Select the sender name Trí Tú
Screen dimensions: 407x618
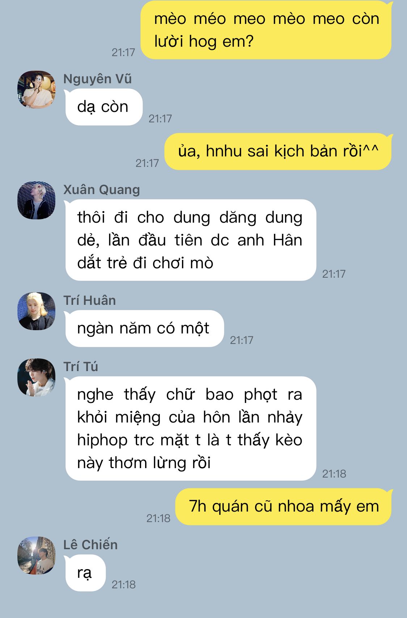81,367
